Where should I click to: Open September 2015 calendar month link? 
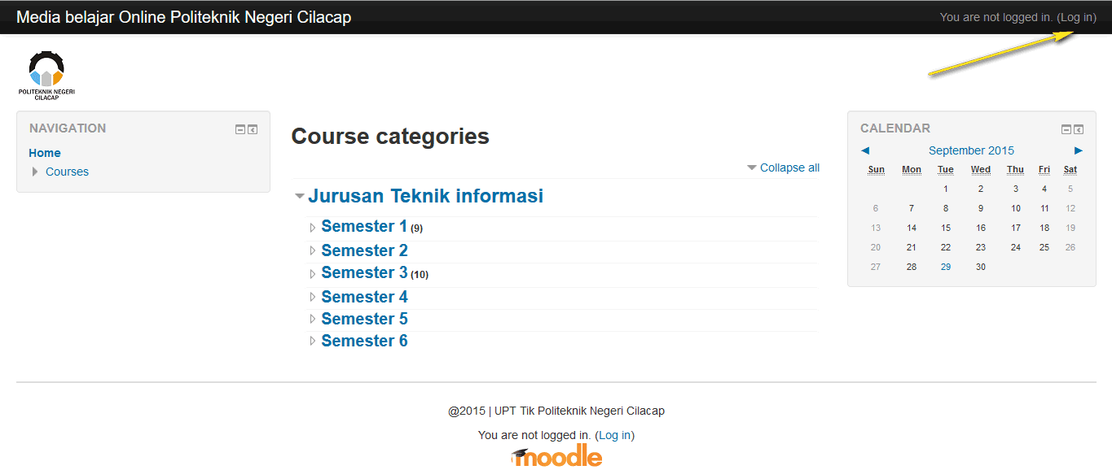click(971, 150)
